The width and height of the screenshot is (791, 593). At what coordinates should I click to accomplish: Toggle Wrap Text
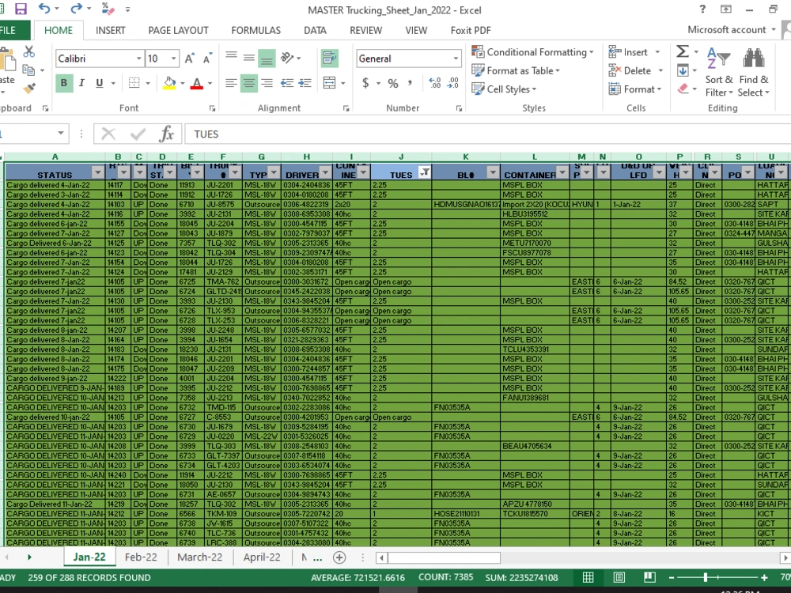coord(329,59)
